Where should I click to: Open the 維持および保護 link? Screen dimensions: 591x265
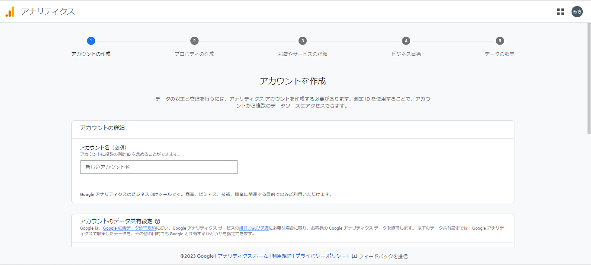click(x=254, y=228)
